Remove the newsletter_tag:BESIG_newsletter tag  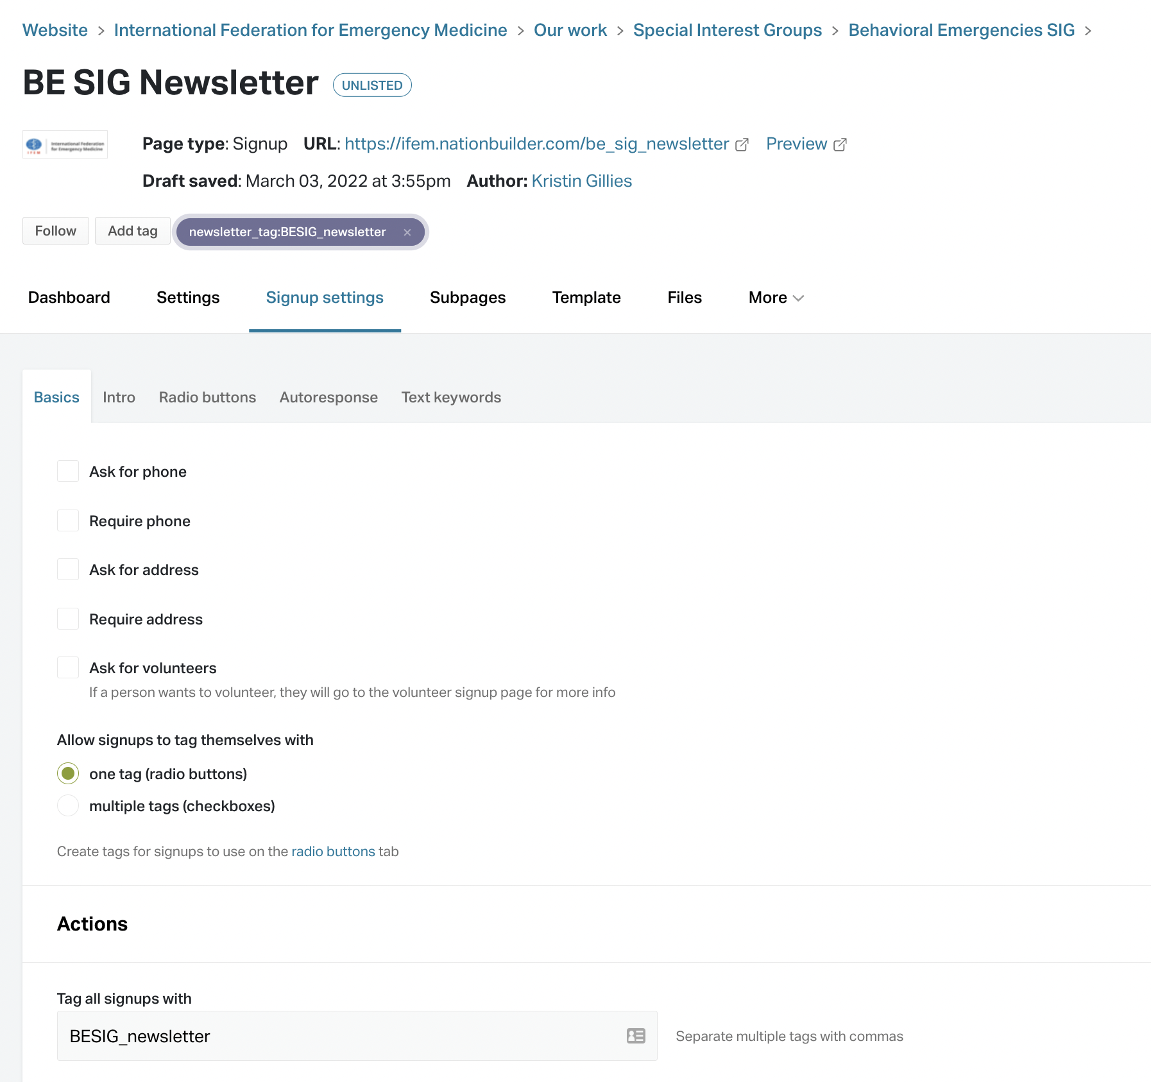[x=407, y=232]
